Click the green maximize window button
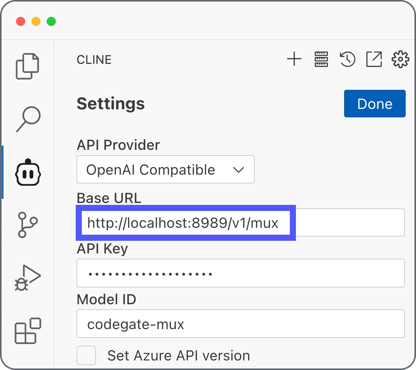Screen dimensions: 416x370 pyautogui.click(x=51, y=21)
